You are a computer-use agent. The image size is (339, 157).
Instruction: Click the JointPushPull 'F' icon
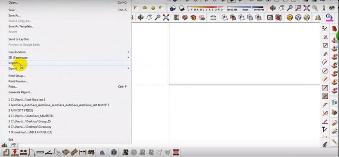click(x=334, y=90)
